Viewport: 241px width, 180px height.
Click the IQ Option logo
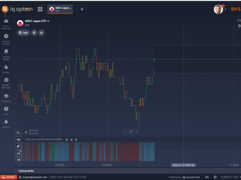(x=17, y=9)
